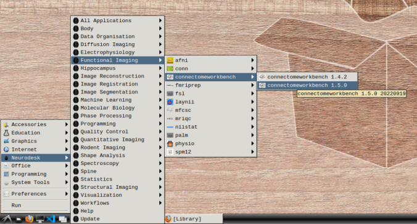The height and width of the screenshot is (224, 417).
Task: Expand the System Tools submenu arrow
Action: (67, 182)
